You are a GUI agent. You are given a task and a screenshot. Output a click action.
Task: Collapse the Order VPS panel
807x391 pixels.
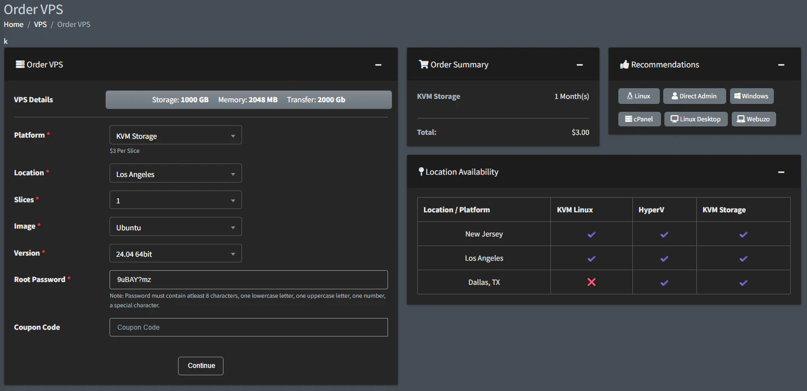pos(379,65)
